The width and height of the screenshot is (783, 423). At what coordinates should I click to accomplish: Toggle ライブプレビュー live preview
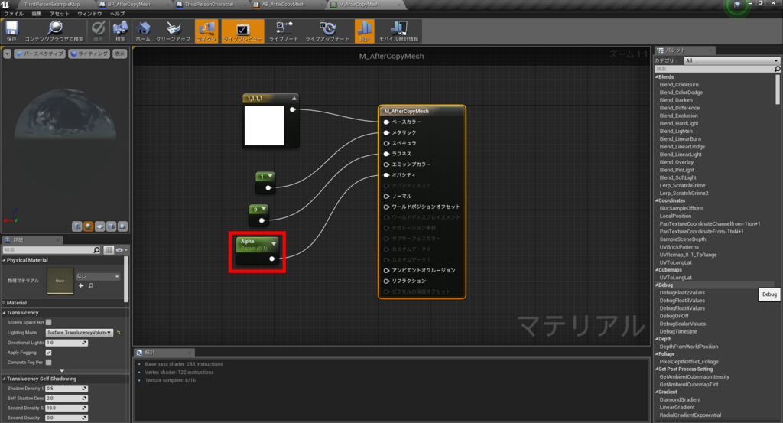242,31
